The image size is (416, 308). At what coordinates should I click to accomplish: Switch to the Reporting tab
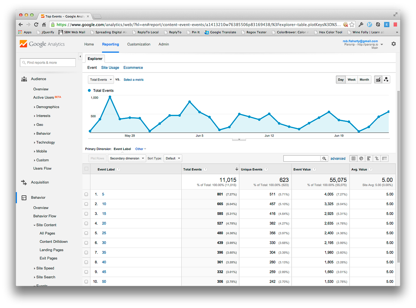[110, 44]
